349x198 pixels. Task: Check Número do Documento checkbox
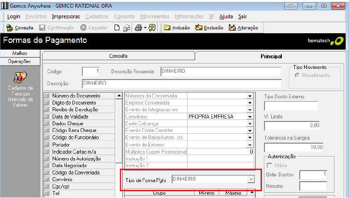click(x=46, y=96)
